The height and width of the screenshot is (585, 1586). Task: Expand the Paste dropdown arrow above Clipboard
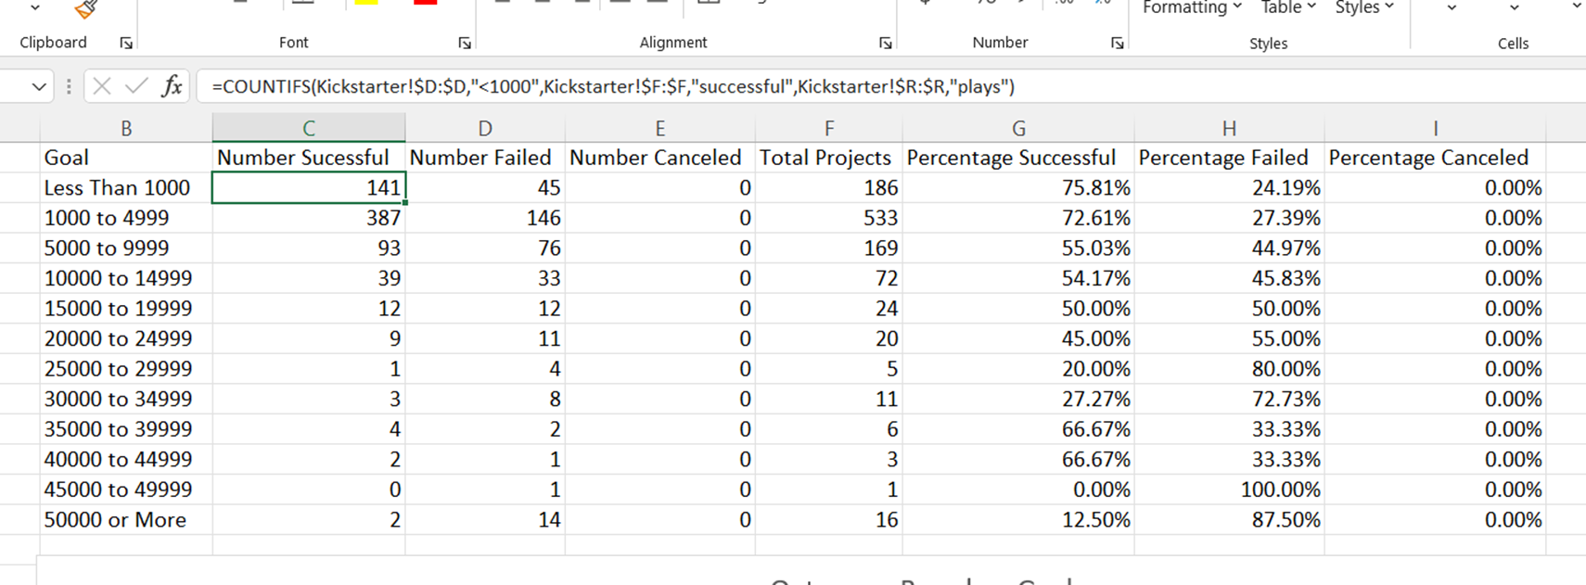click(35, 7)
